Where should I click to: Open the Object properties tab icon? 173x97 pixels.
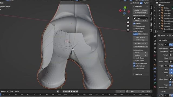point(155,65)
